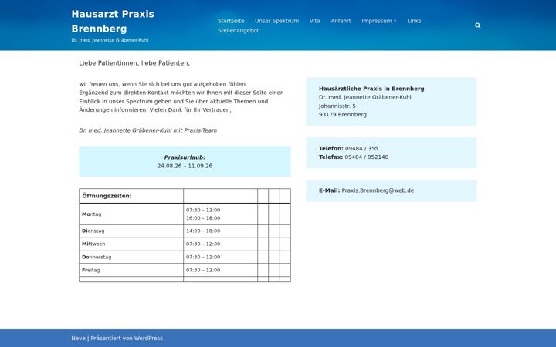Follow the WordPress footer link
Screen dimensions: 556x347
pos(148,339)
